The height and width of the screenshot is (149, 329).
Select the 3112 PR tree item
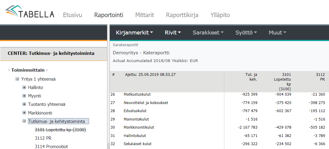coord(43,138)
